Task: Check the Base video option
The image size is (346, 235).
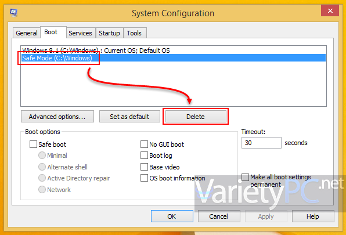Action: coord(144,167)
